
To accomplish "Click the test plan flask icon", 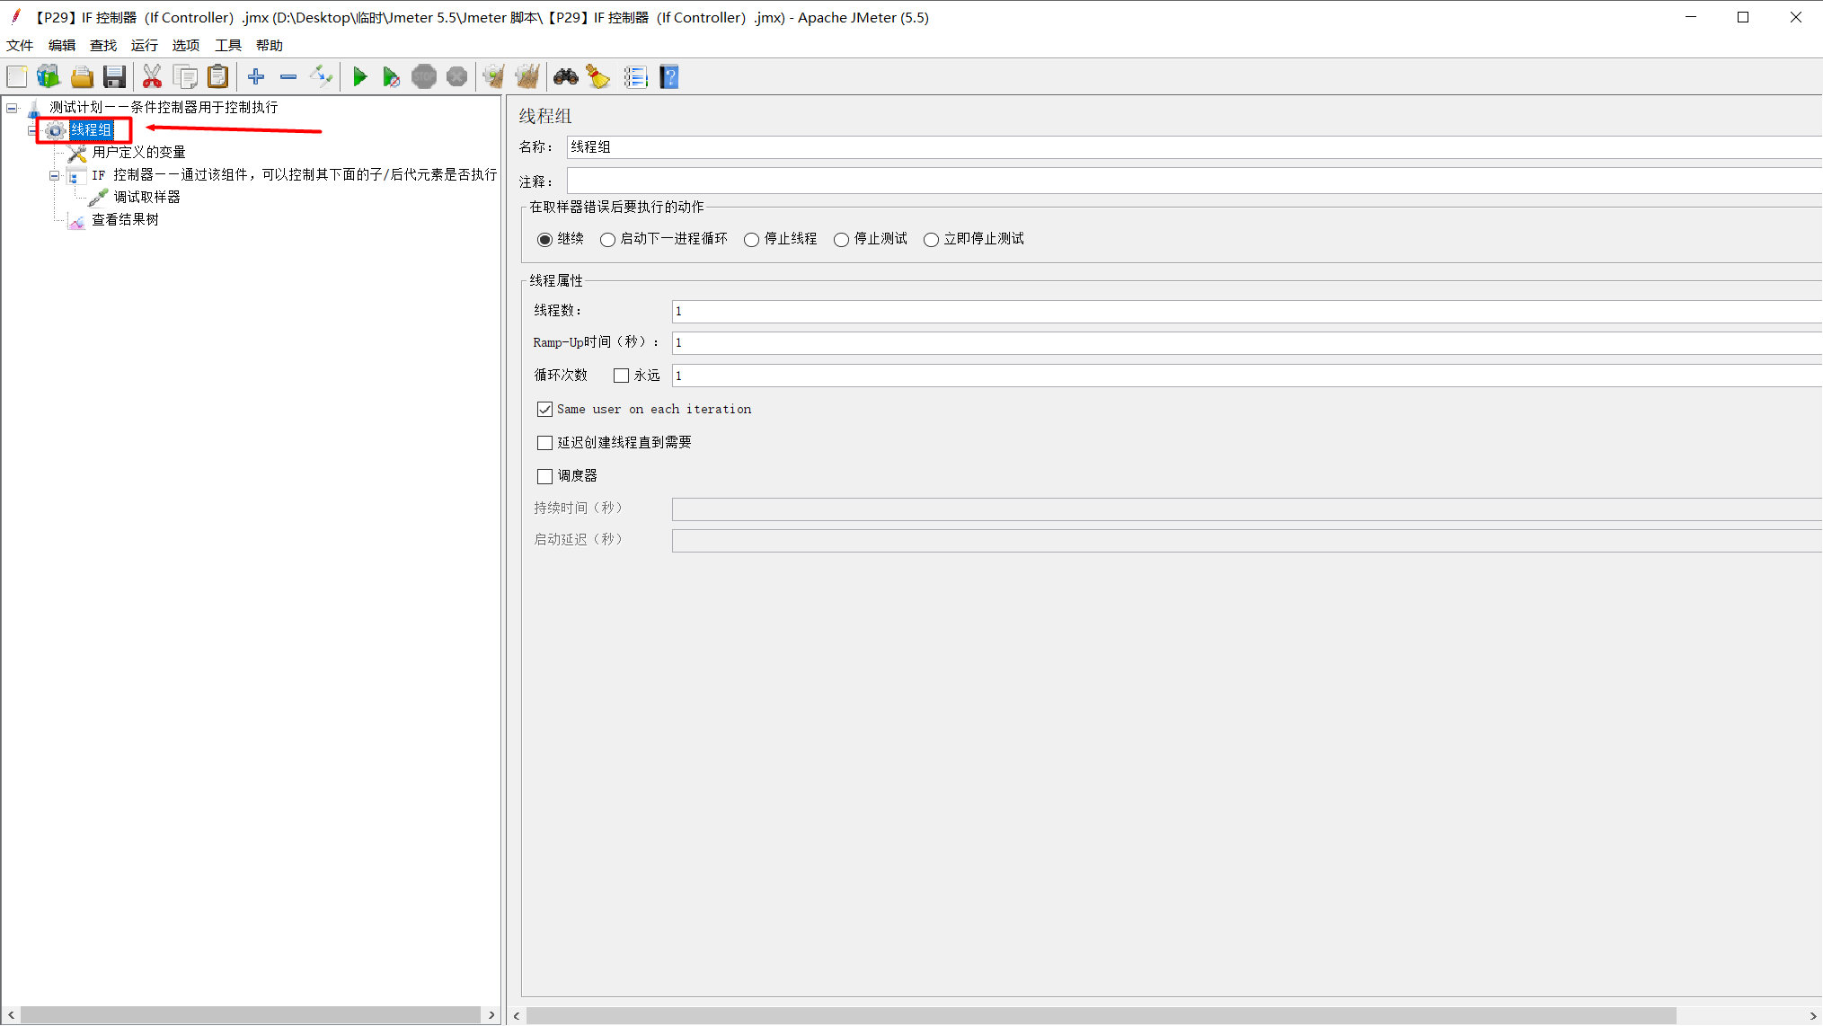I will point(34,108).
